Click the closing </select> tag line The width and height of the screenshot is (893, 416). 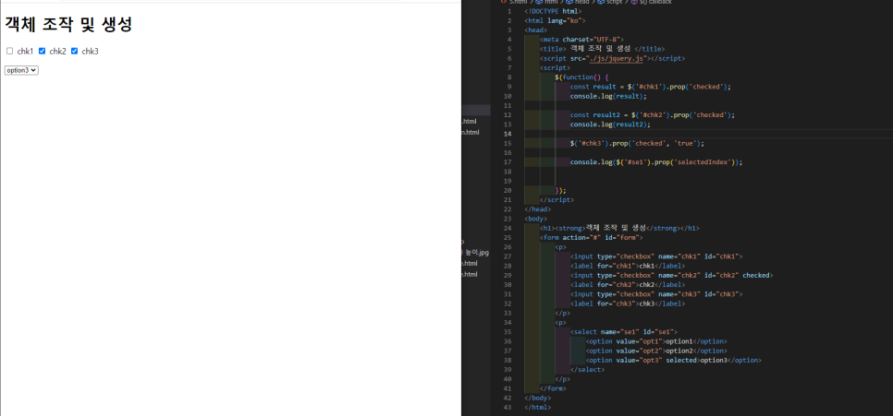(x=587, y=369)
